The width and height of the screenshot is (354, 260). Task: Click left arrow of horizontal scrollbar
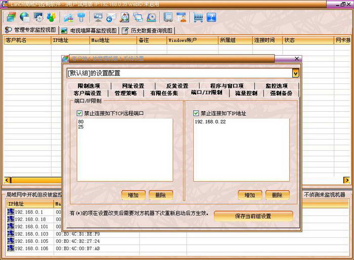(x=7, y=180)
